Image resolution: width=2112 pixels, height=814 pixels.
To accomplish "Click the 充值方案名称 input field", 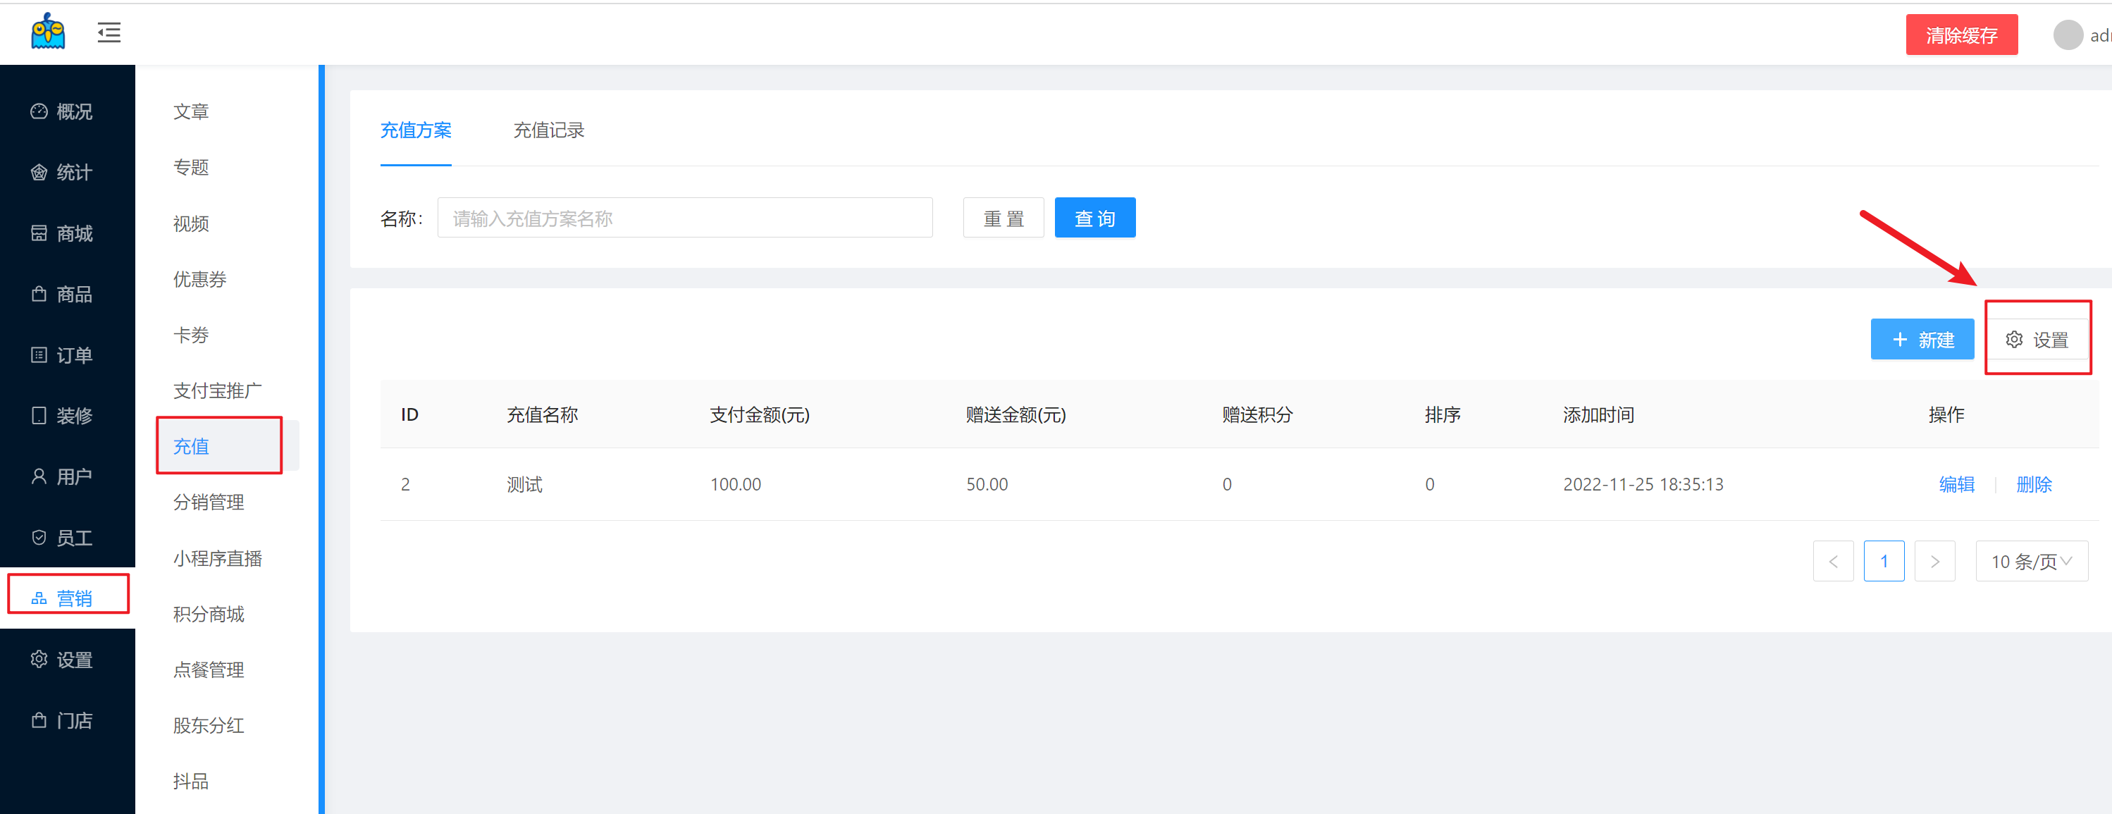I will click(684, 218).
